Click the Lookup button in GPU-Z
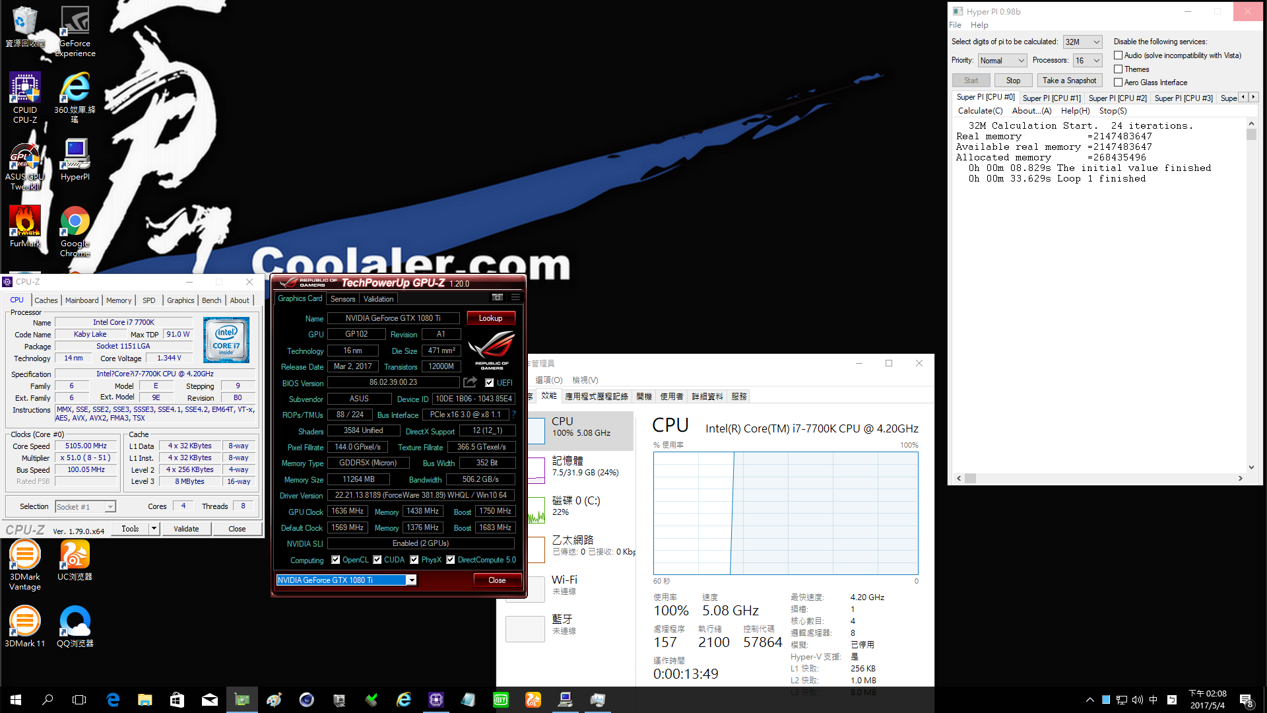Screen dimensions: 1267x713 point(490,318)
